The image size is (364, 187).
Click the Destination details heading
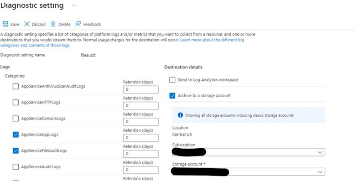[x=183, y=68]
